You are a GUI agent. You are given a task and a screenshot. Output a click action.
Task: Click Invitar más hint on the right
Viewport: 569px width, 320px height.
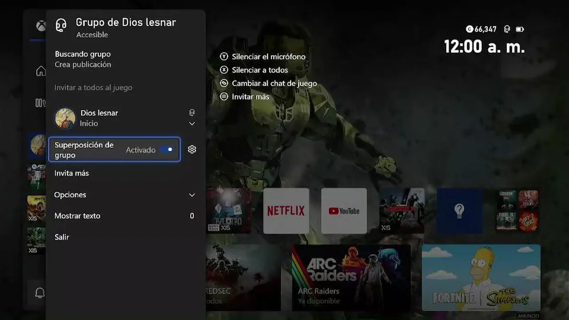click(250, 96)
